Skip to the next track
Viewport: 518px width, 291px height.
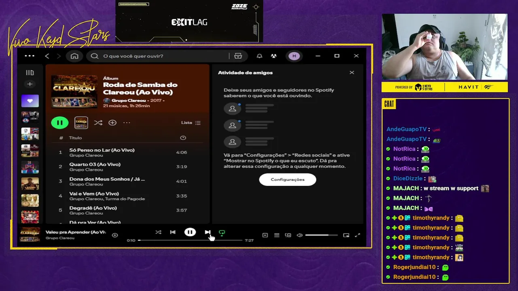pyautogui.click(x=207, y=232)
